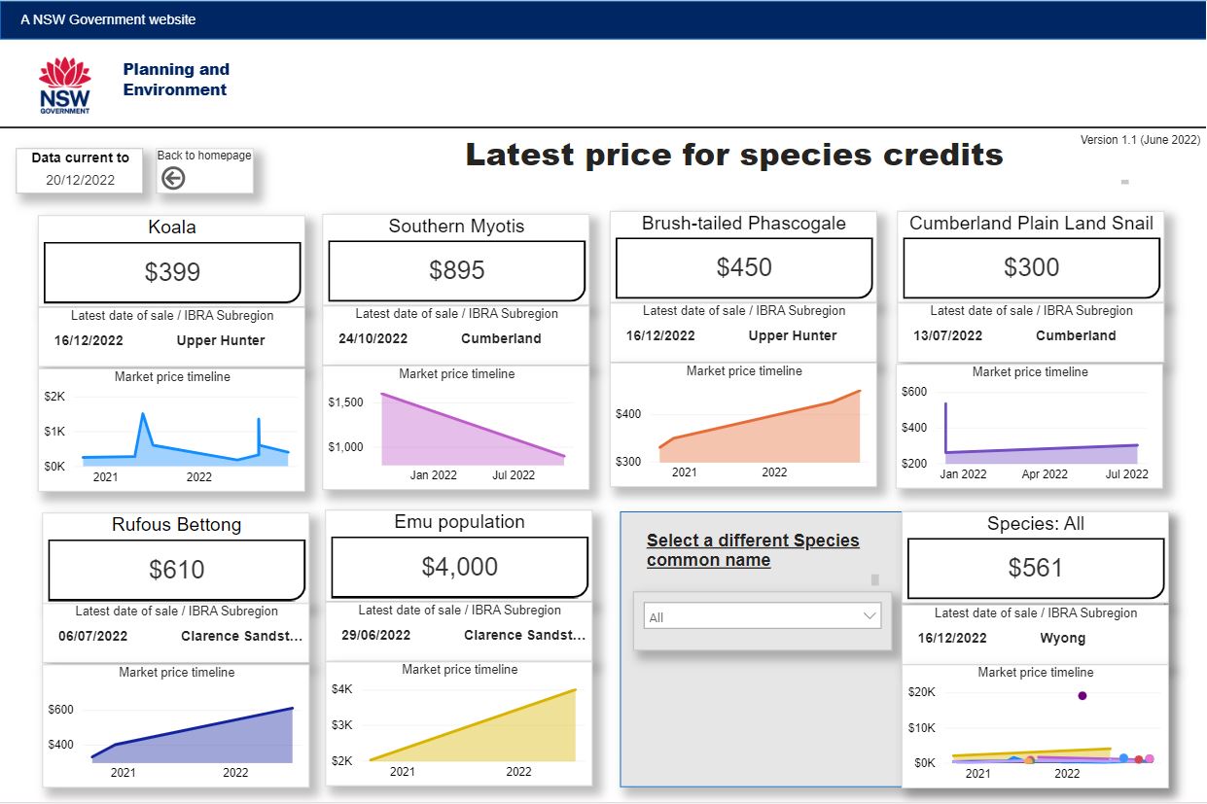Click the back arrow homepage icon
1207x804 pixels.
[x=173, y=178]
